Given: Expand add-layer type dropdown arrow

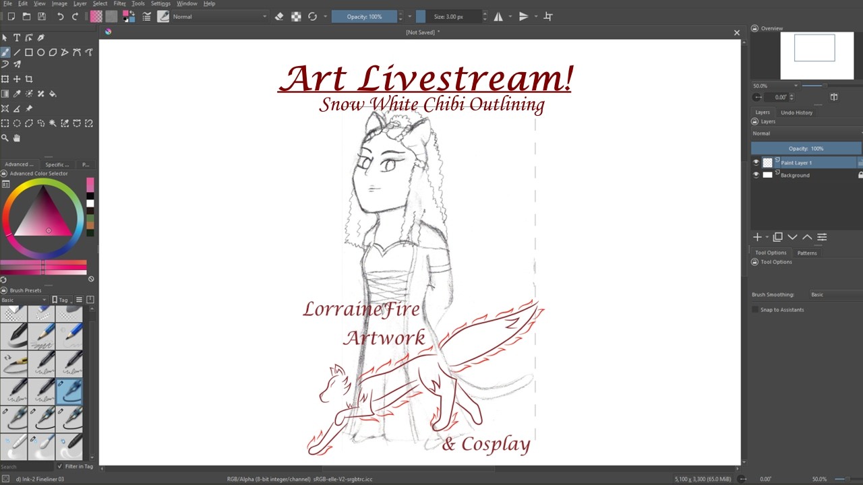Looking at the screenshot, I should [x=767, y=237].
